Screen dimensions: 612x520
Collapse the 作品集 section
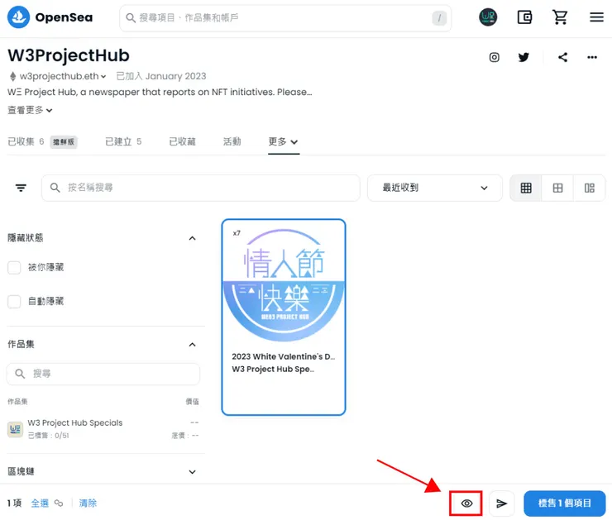click(x=192, y=345)
